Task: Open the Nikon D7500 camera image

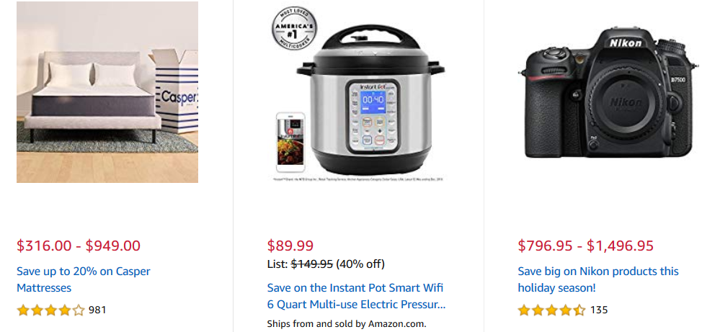Action: tap(608, 92)
